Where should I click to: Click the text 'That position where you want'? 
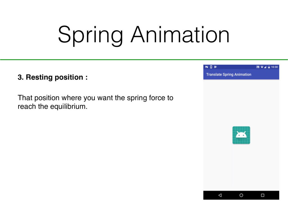point(66,98)
